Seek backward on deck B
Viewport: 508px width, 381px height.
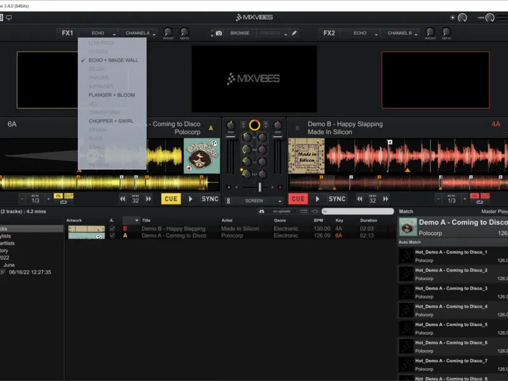[360, 199]
